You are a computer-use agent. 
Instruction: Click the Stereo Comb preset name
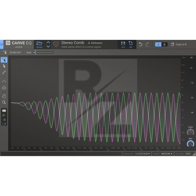point(73,42)
